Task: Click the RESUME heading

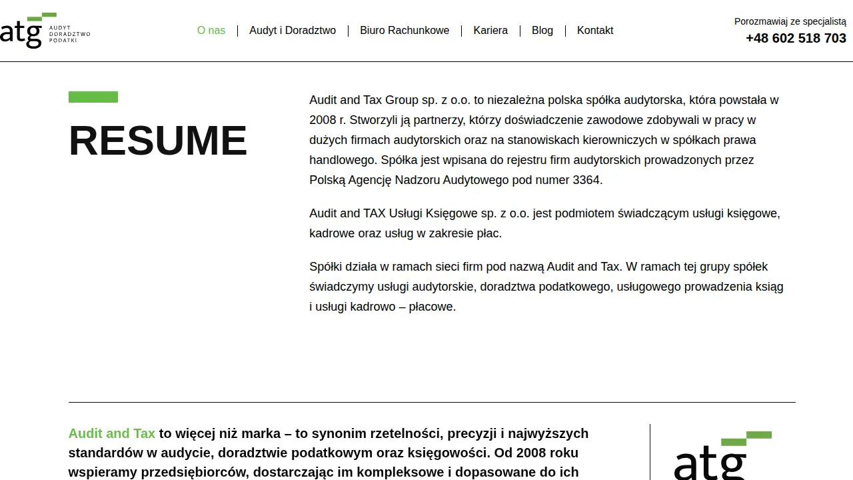Action: pyautogui.click(x=158, y=140)
